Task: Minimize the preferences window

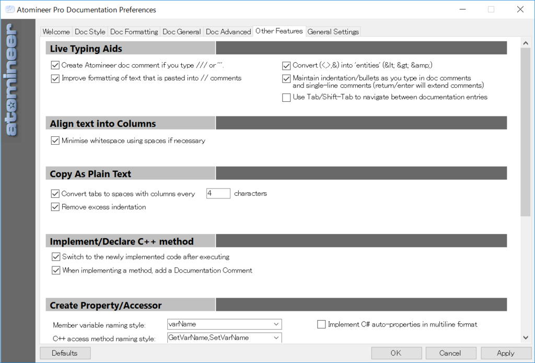Action: [463, 9]
